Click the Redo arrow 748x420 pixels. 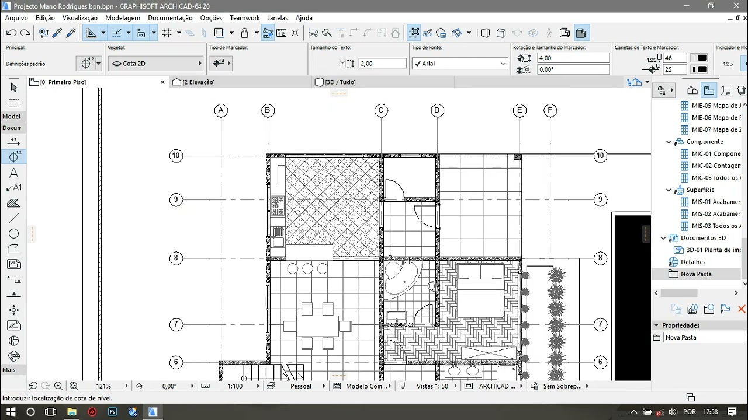[25, 33]
